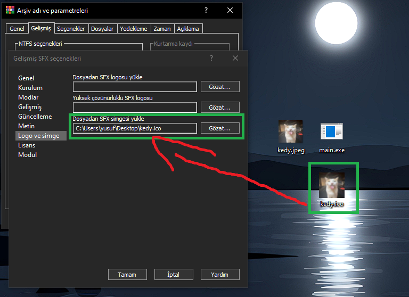Screen dimensions: 409x297
Task: Select the main.exe desktop icon
Action: (x=332, y=138)
